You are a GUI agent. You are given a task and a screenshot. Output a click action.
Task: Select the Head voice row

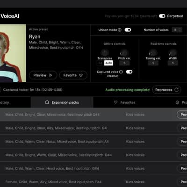[93, 168]
